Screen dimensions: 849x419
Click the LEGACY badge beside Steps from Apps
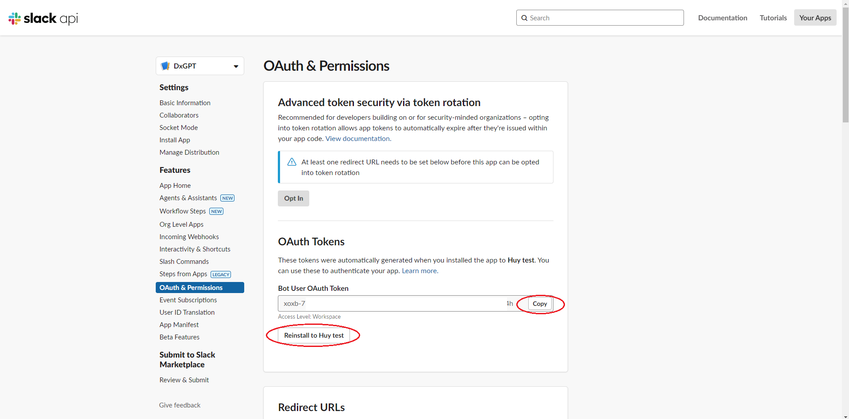220,274
